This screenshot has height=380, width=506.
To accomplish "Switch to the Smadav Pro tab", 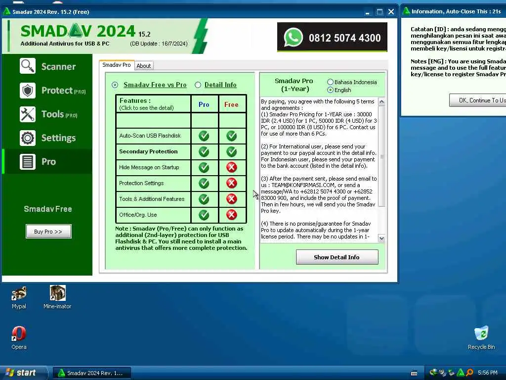I will (117, 65).
